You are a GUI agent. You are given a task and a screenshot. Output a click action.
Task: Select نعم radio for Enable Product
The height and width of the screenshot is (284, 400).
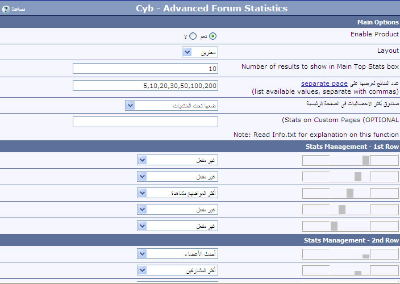click(x=213, y=36)
